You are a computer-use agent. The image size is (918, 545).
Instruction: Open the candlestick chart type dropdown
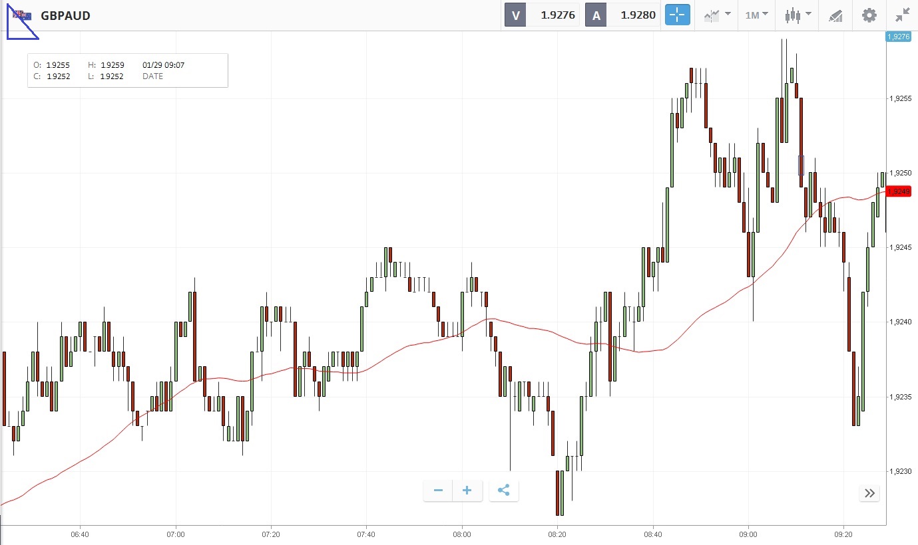798,15
